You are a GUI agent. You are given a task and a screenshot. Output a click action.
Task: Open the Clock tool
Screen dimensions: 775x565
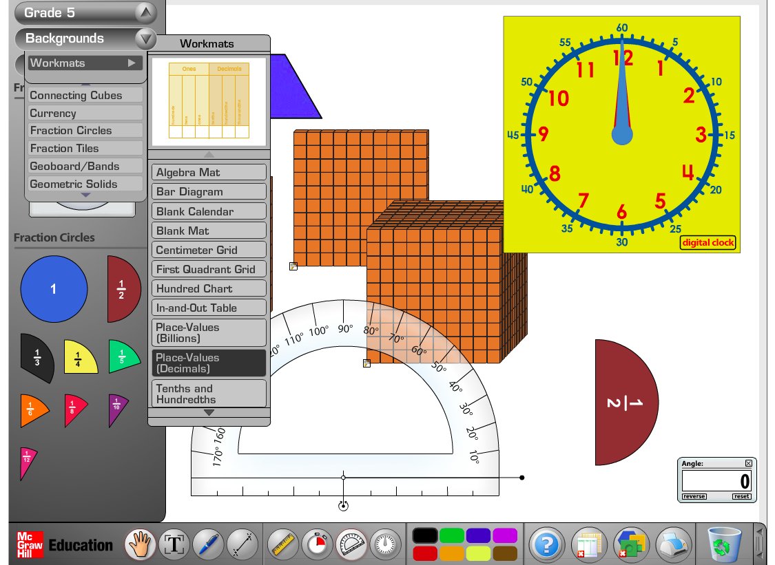(x=384, y=544)
